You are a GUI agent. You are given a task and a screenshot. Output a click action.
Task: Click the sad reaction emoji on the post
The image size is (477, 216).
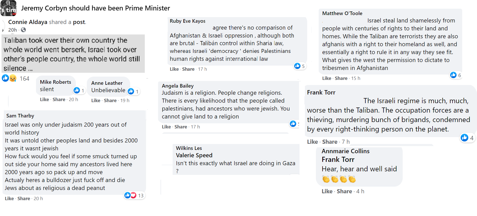pyautogui.click(x=13, y=78)
